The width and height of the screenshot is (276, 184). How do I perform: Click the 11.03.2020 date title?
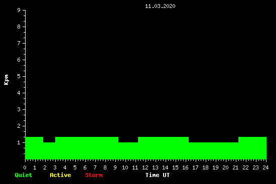pyautogui.click(x=160, y=6)
